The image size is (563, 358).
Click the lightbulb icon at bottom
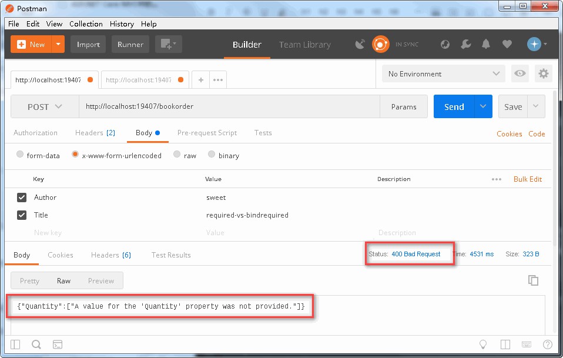click(x=483, y=344)
